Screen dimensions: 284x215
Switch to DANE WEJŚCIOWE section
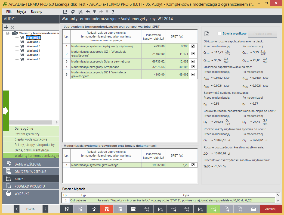31,164
